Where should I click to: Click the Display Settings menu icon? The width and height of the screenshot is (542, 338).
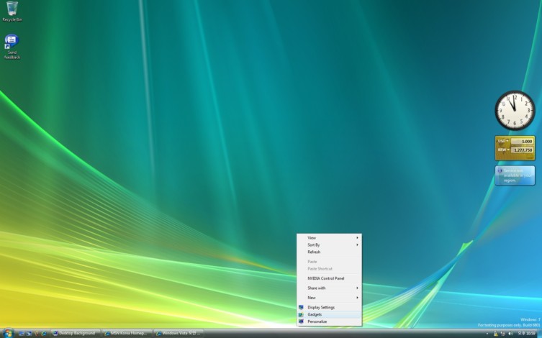click(301, 307)
